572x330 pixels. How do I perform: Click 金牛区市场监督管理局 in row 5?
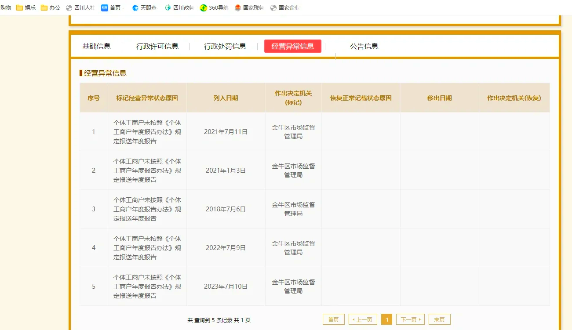click(x=293, y=286)
